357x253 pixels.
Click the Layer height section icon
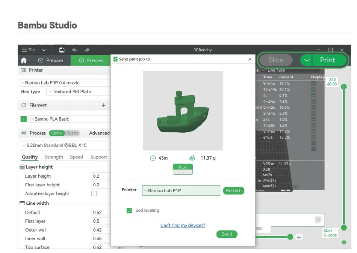(22, 167)
